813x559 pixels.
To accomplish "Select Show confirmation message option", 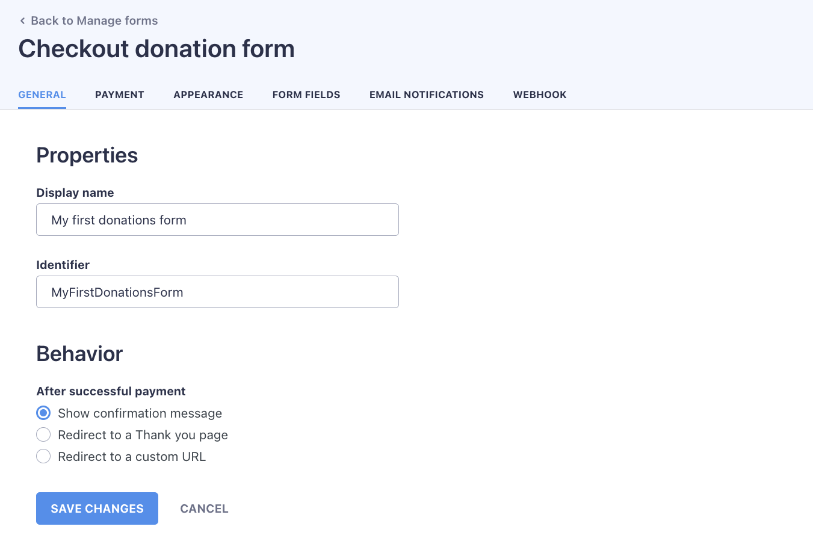I will 43,413.
